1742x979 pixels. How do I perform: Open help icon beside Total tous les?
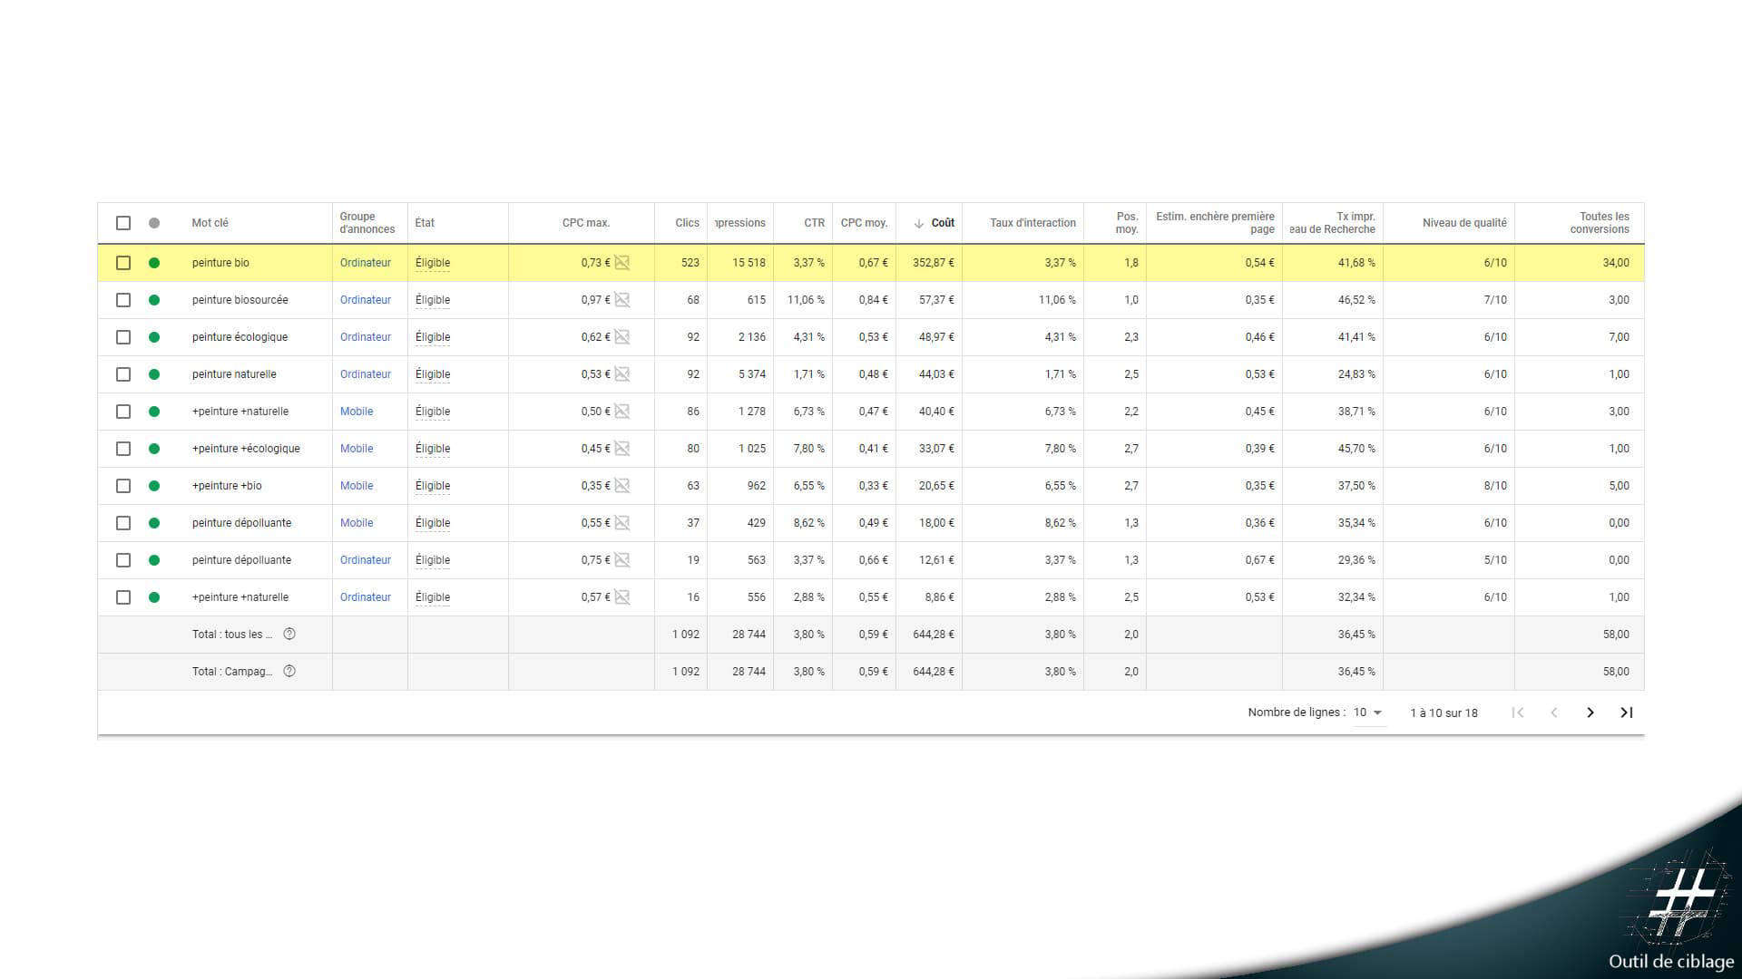289,635
